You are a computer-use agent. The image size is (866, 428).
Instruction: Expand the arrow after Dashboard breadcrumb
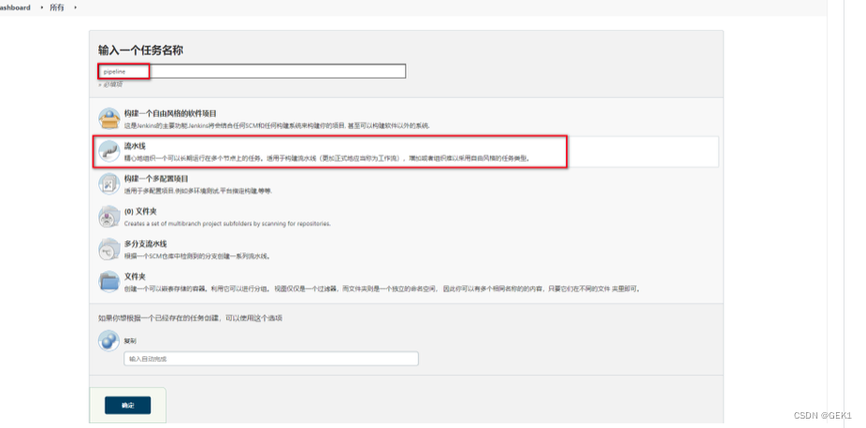(41, 7)
